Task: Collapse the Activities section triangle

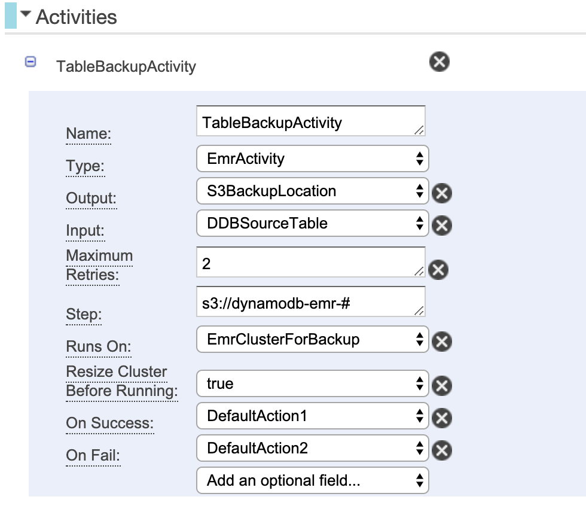Action: (x=26, y=14)
